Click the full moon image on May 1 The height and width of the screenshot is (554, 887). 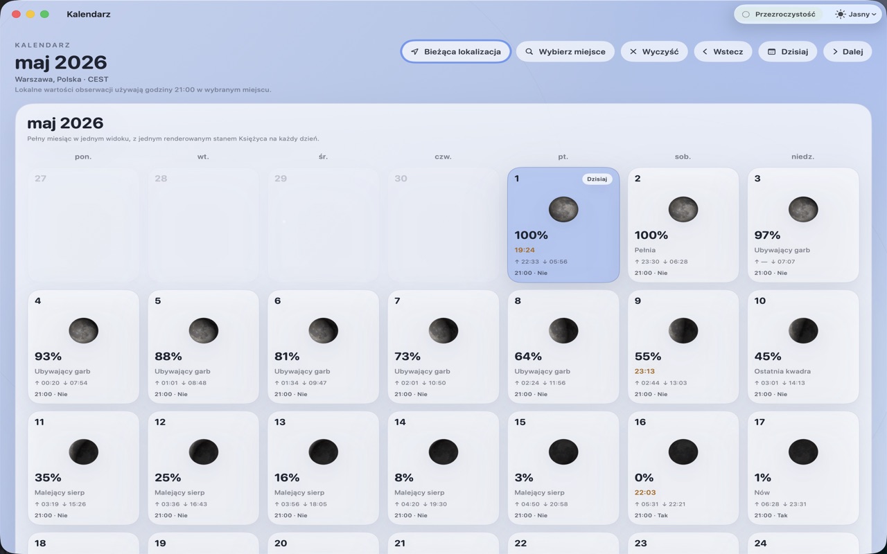pos(563,209)
